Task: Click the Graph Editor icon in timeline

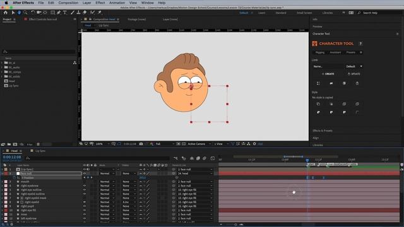Action: click(213, 158)
